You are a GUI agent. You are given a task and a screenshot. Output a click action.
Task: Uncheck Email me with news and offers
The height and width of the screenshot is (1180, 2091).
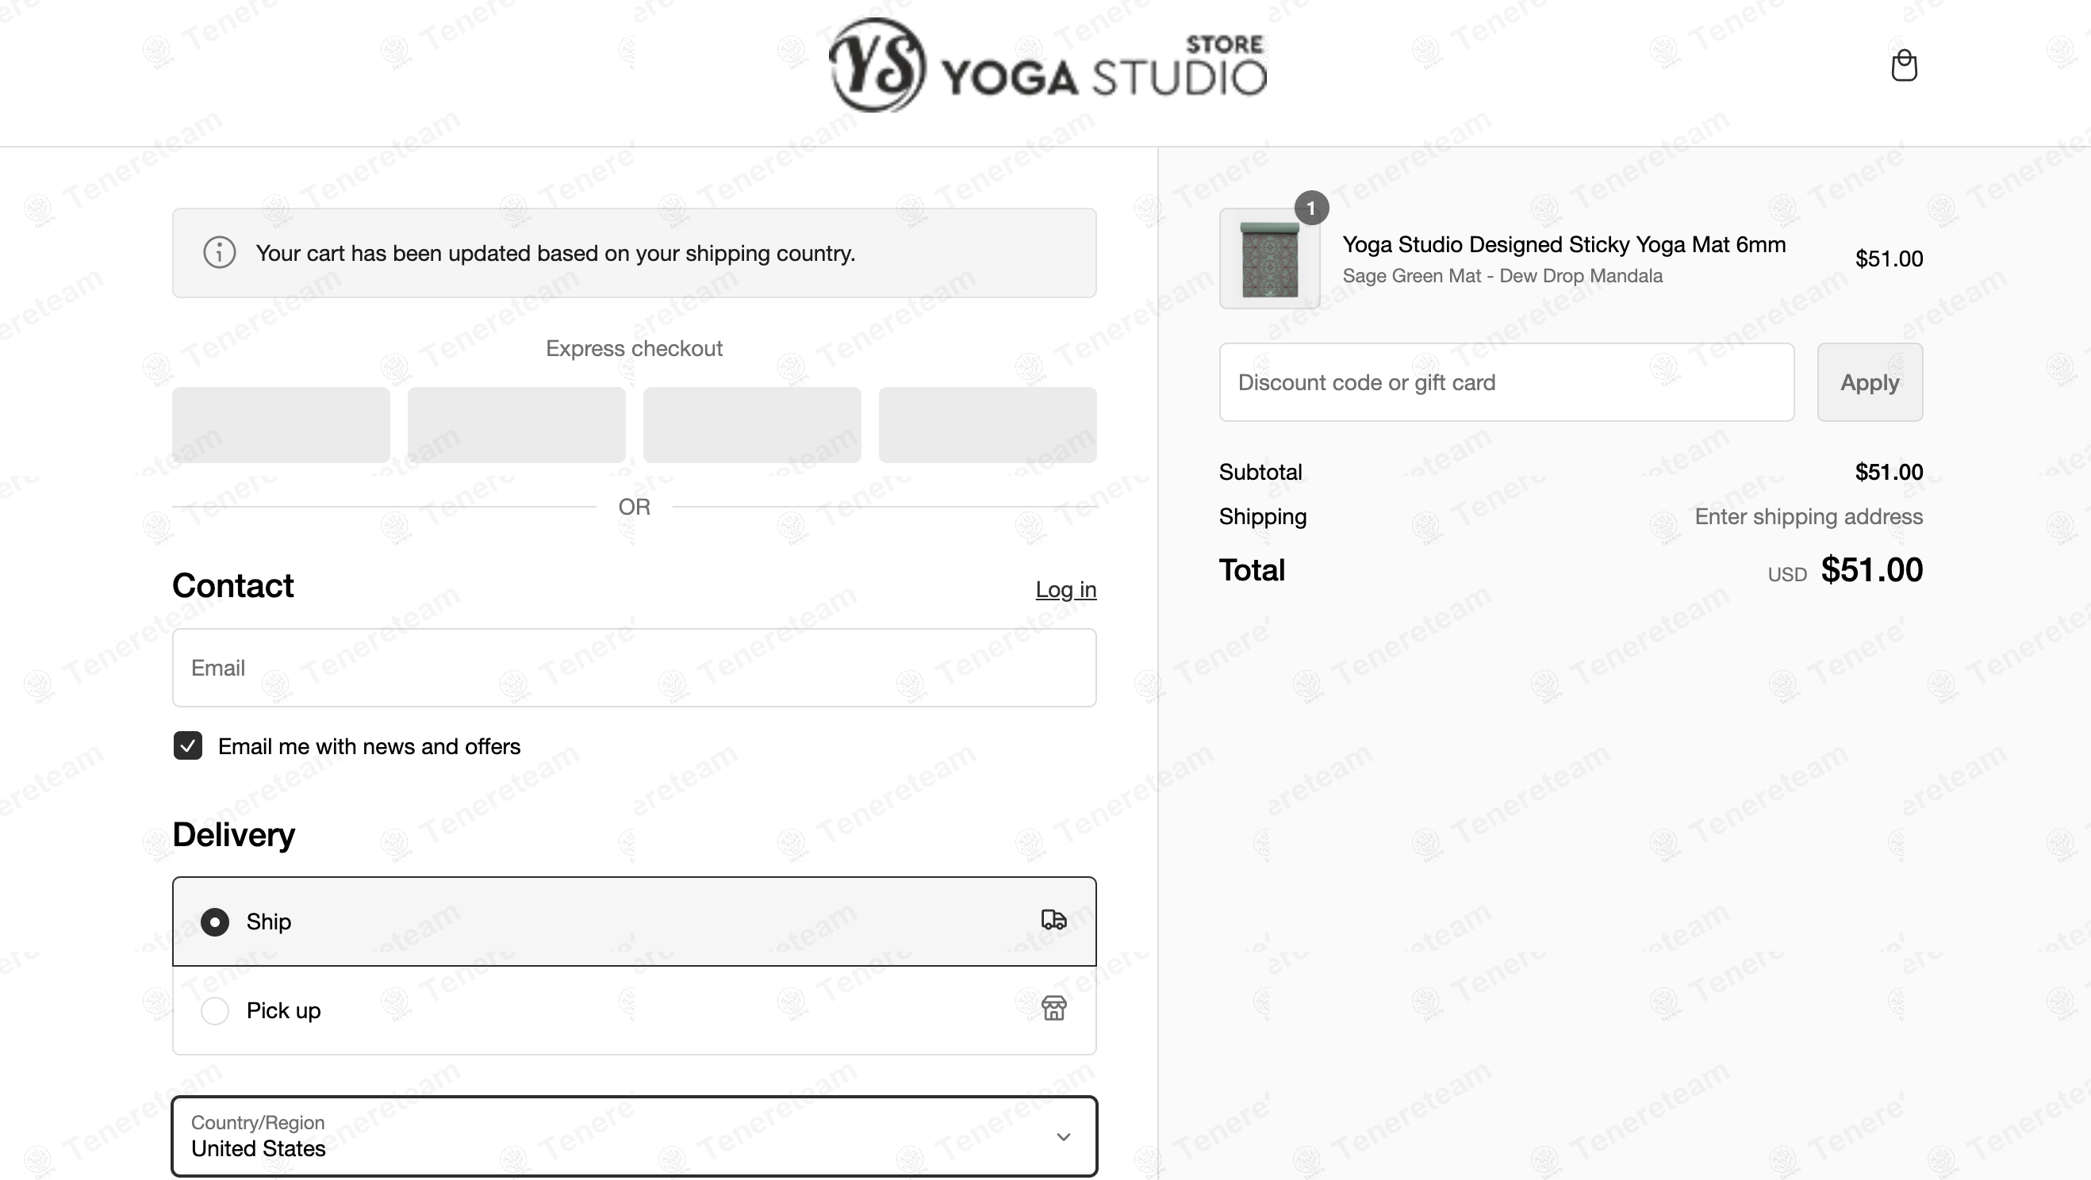pos(188,745)
